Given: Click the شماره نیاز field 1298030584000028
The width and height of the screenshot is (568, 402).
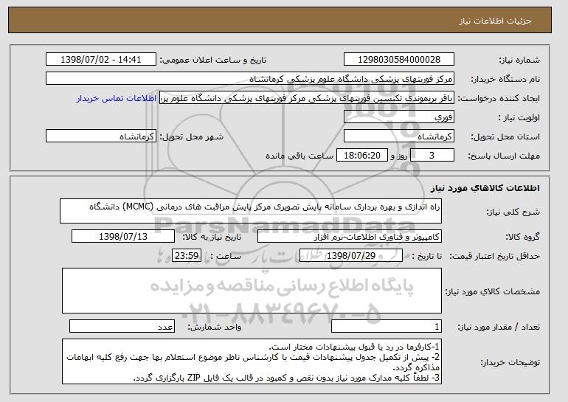Looking at the screenshot, I should pyautogui.click(x=399, y=60).
